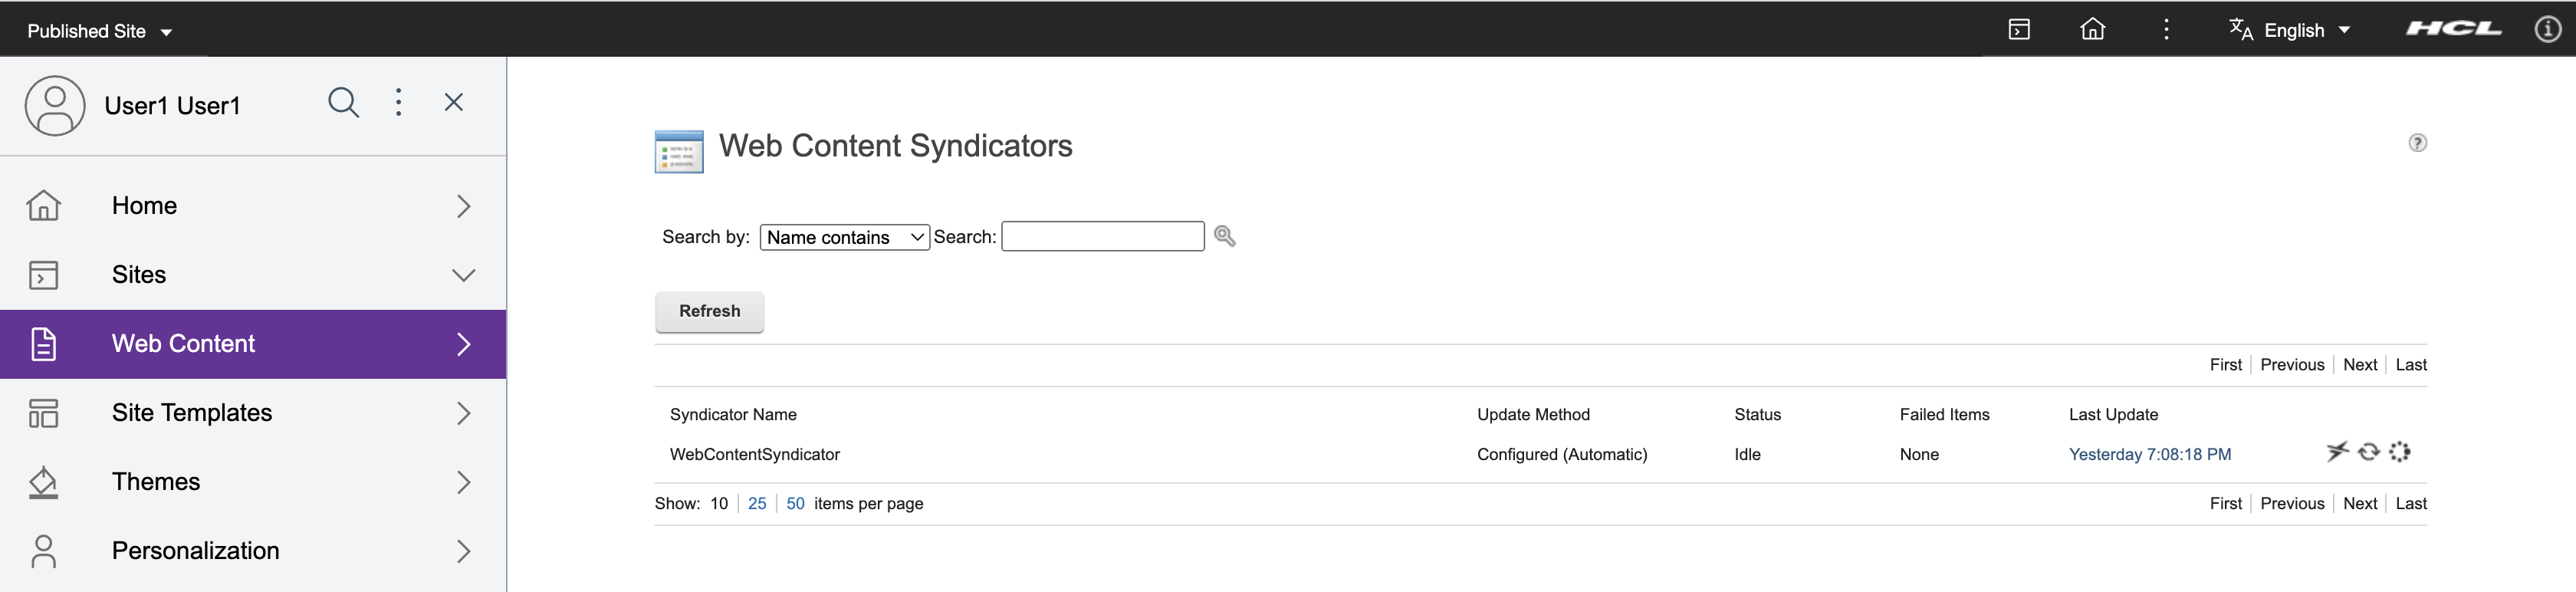Open the Yesterday 7:08:18 PM last update link
Screen dimensions: 2576x592
point(2150,454)
